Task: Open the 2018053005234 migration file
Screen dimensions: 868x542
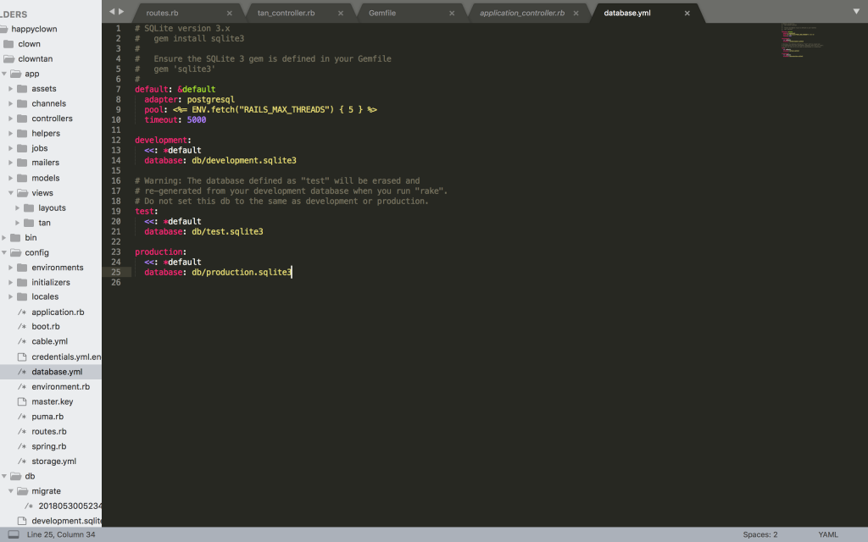Action: click(x=70, y=506)
